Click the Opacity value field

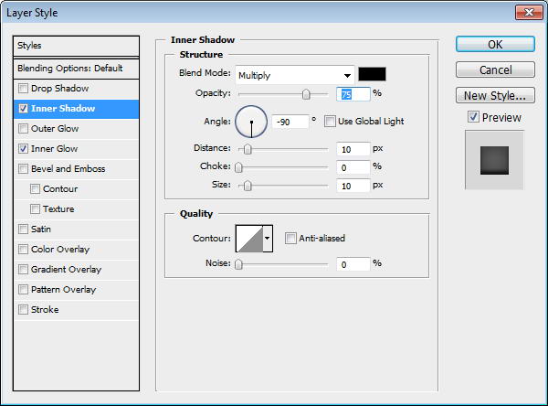(353, 94)
